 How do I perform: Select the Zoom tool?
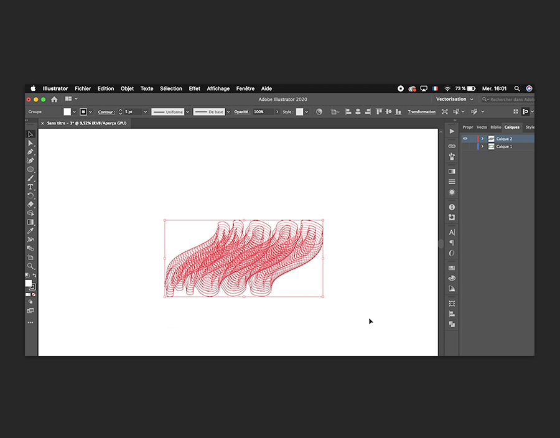coord(30,266)
